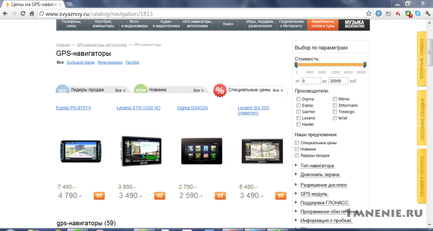
Task: Open the Explay PN-970TV product link
Action: [x=74, y=108]
